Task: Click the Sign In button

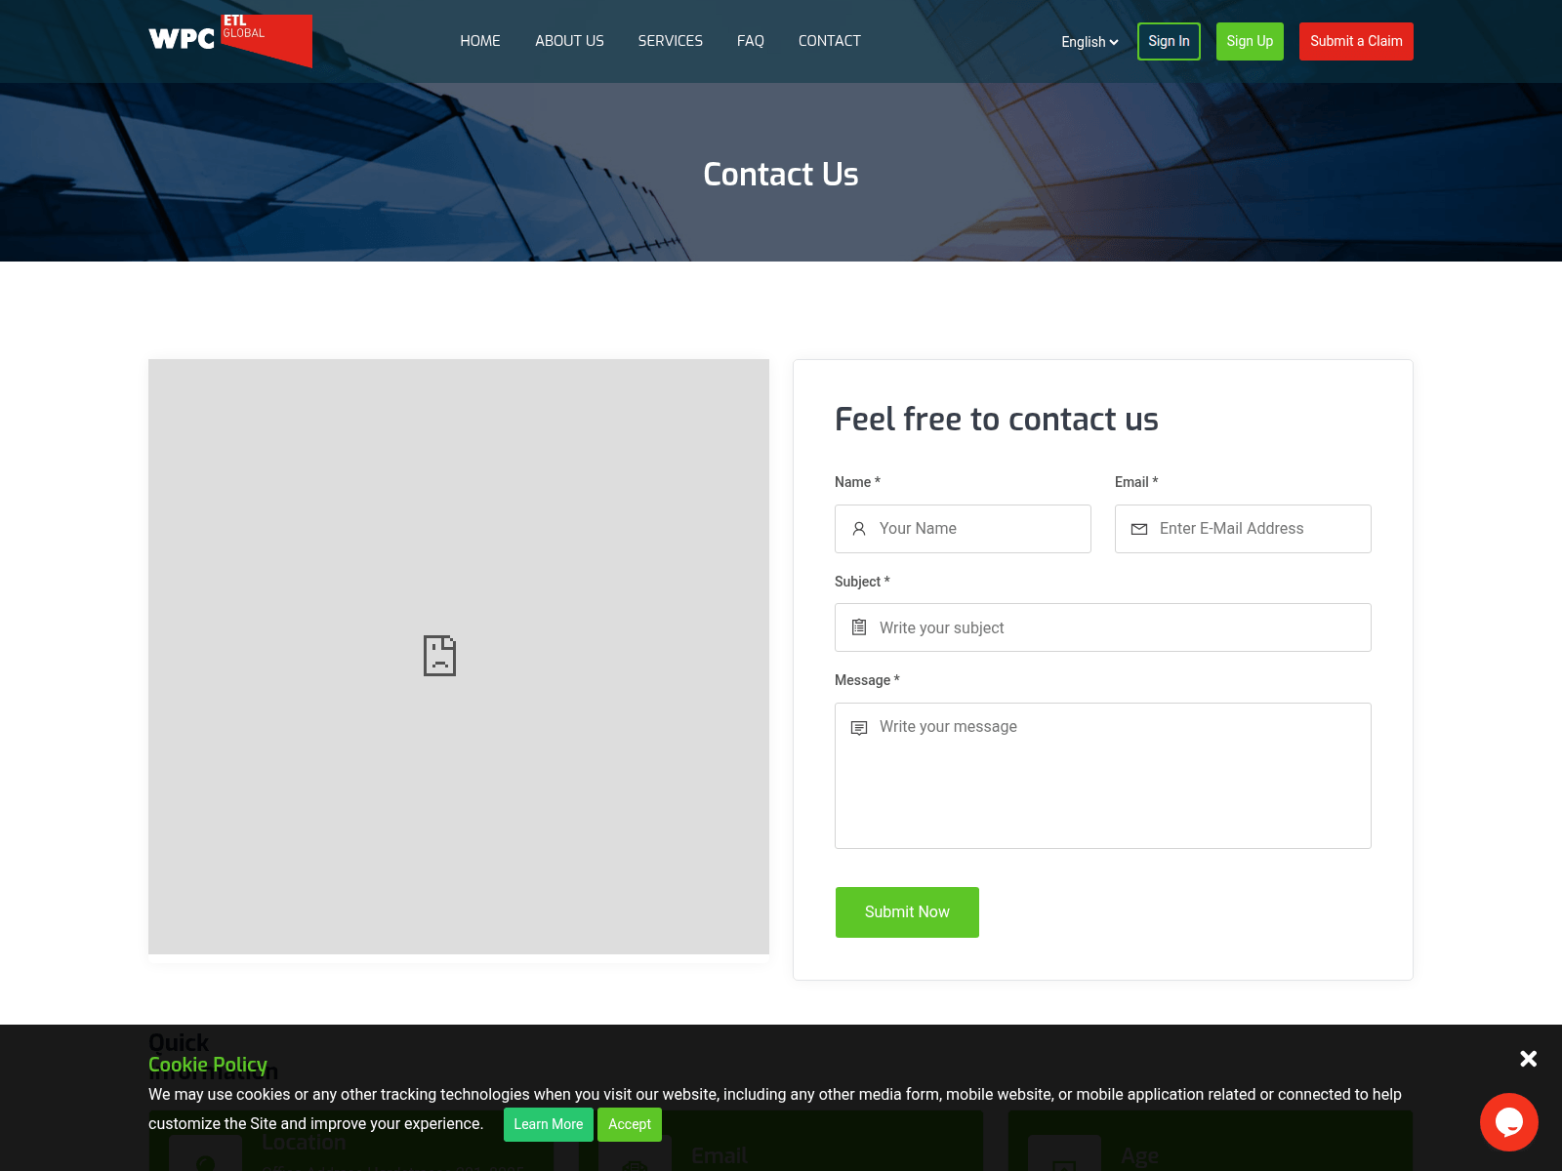Action: (1169, 41)
